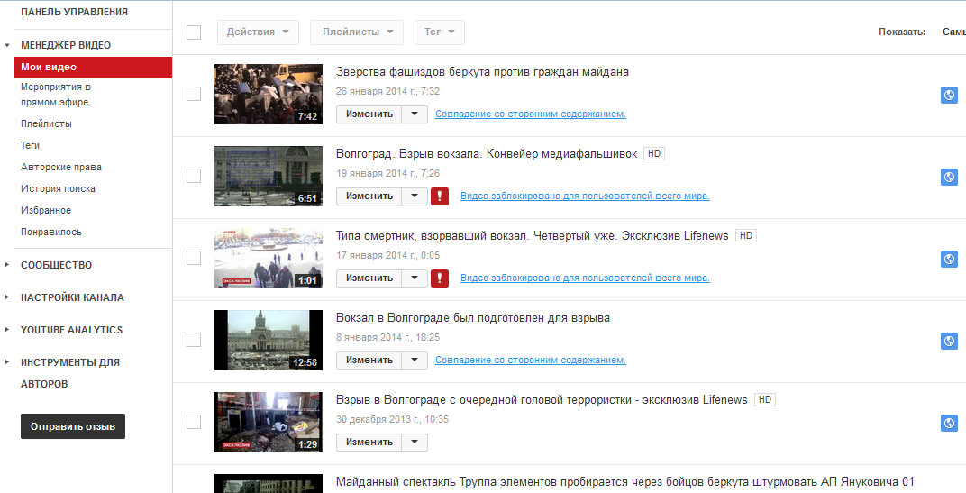The image size is (966, 493).
Task: Click red warning icon on Типа смертник row
Action: click(439, 278)
